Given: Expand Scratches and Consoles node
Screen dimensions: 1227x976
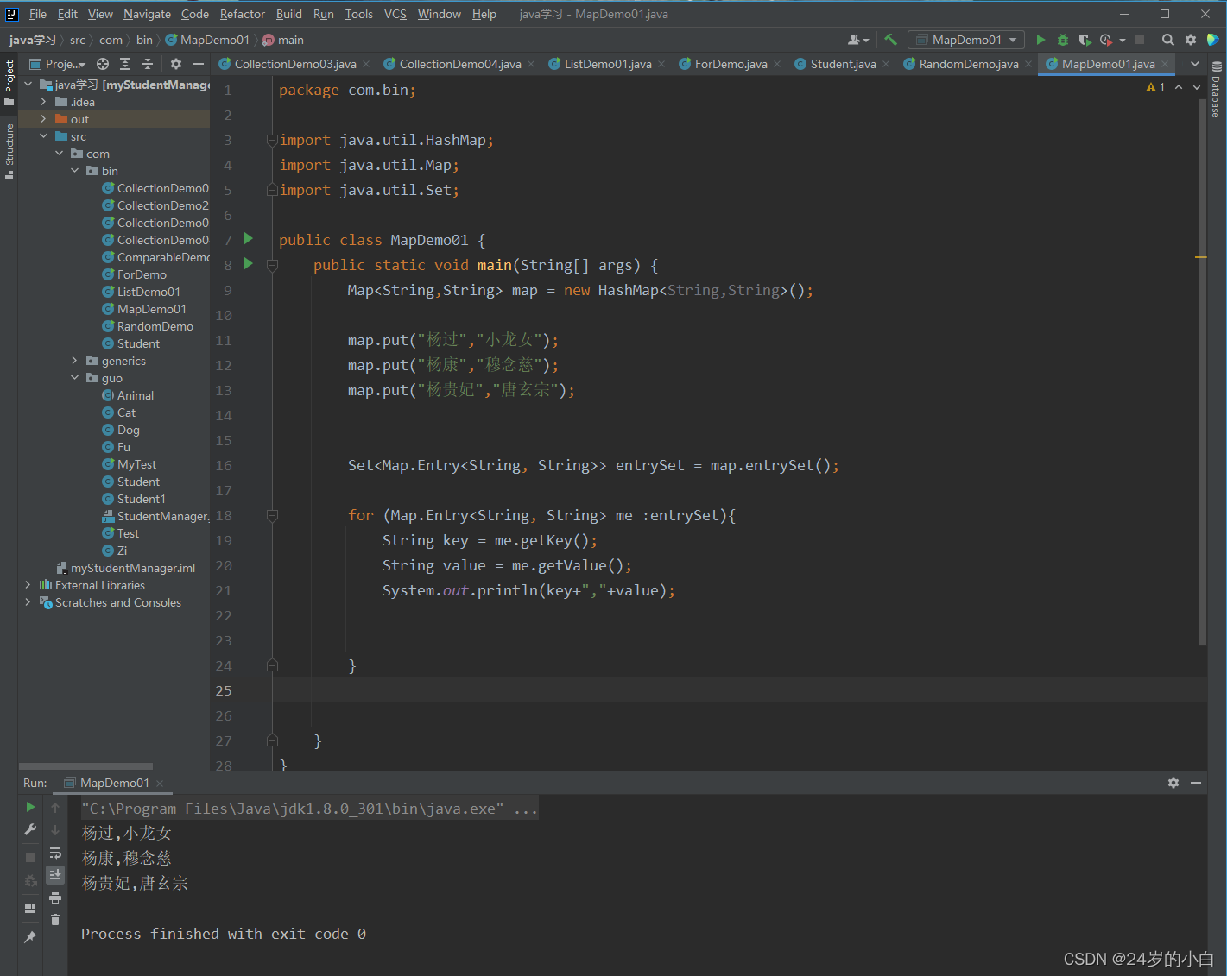Looking at the screenshot, I should click(x=28, y=602).
